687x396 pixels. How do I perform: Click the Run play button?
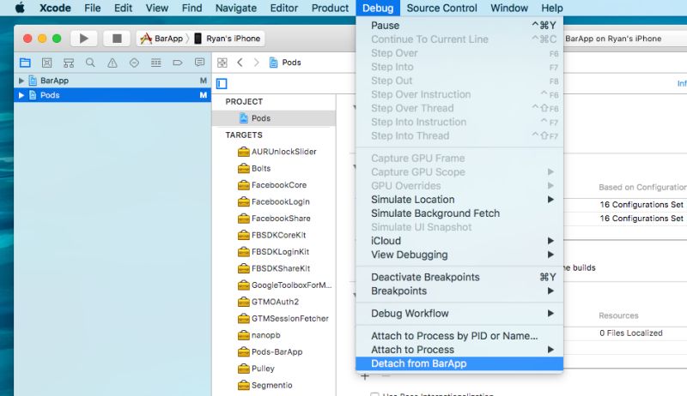83,39
